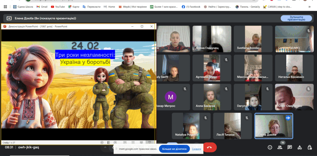
Task: Click muted mic icon on Артемон Мікус tile
Action: tap(226, 60)
